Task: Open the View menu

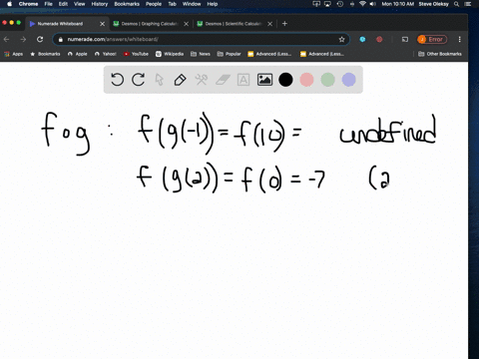Action: 80,4
